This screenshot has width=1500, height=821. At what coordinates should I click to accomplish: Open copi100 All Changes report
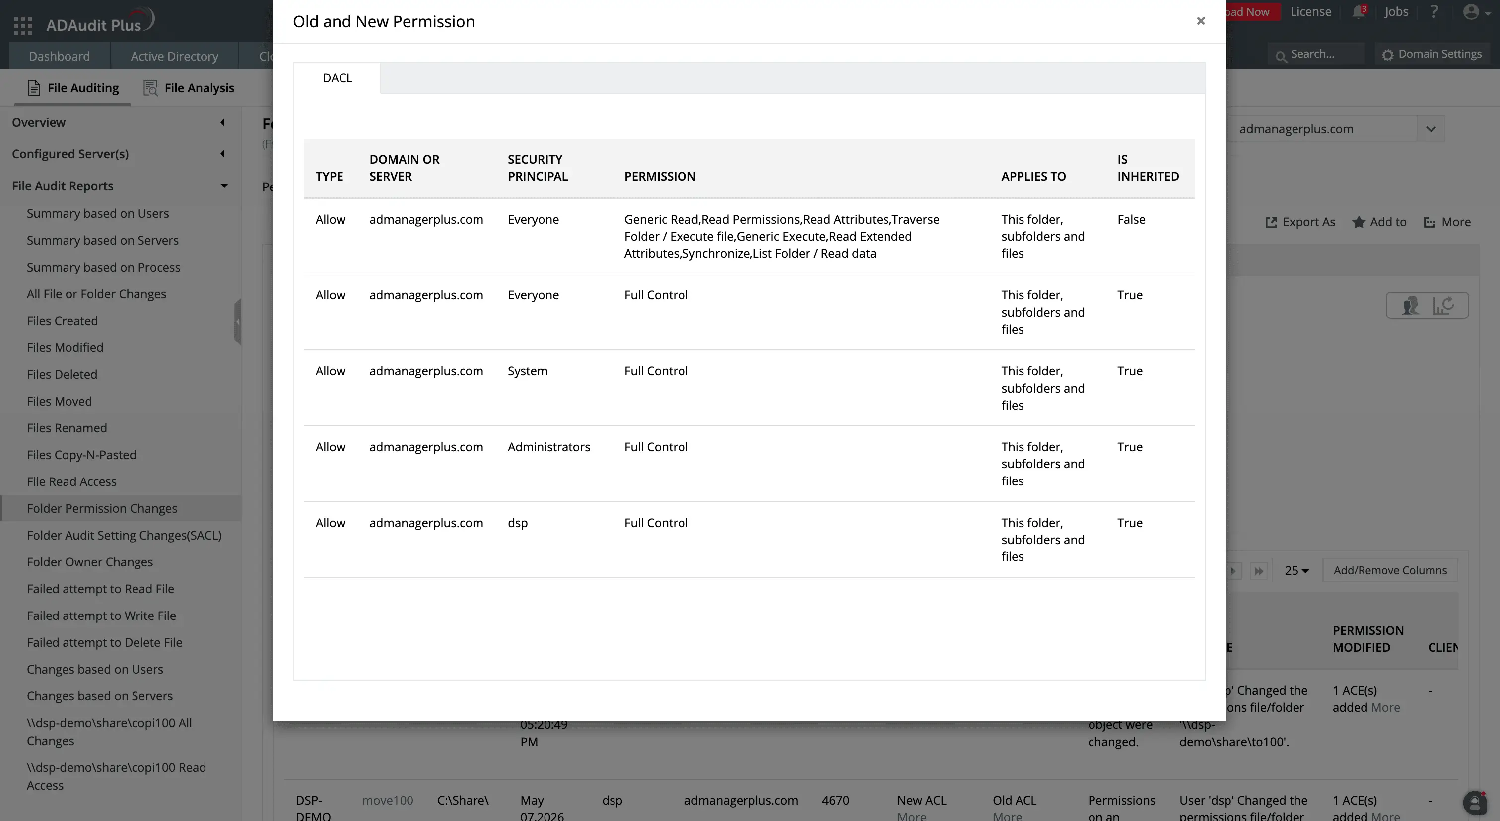click(x=109, y=732)
